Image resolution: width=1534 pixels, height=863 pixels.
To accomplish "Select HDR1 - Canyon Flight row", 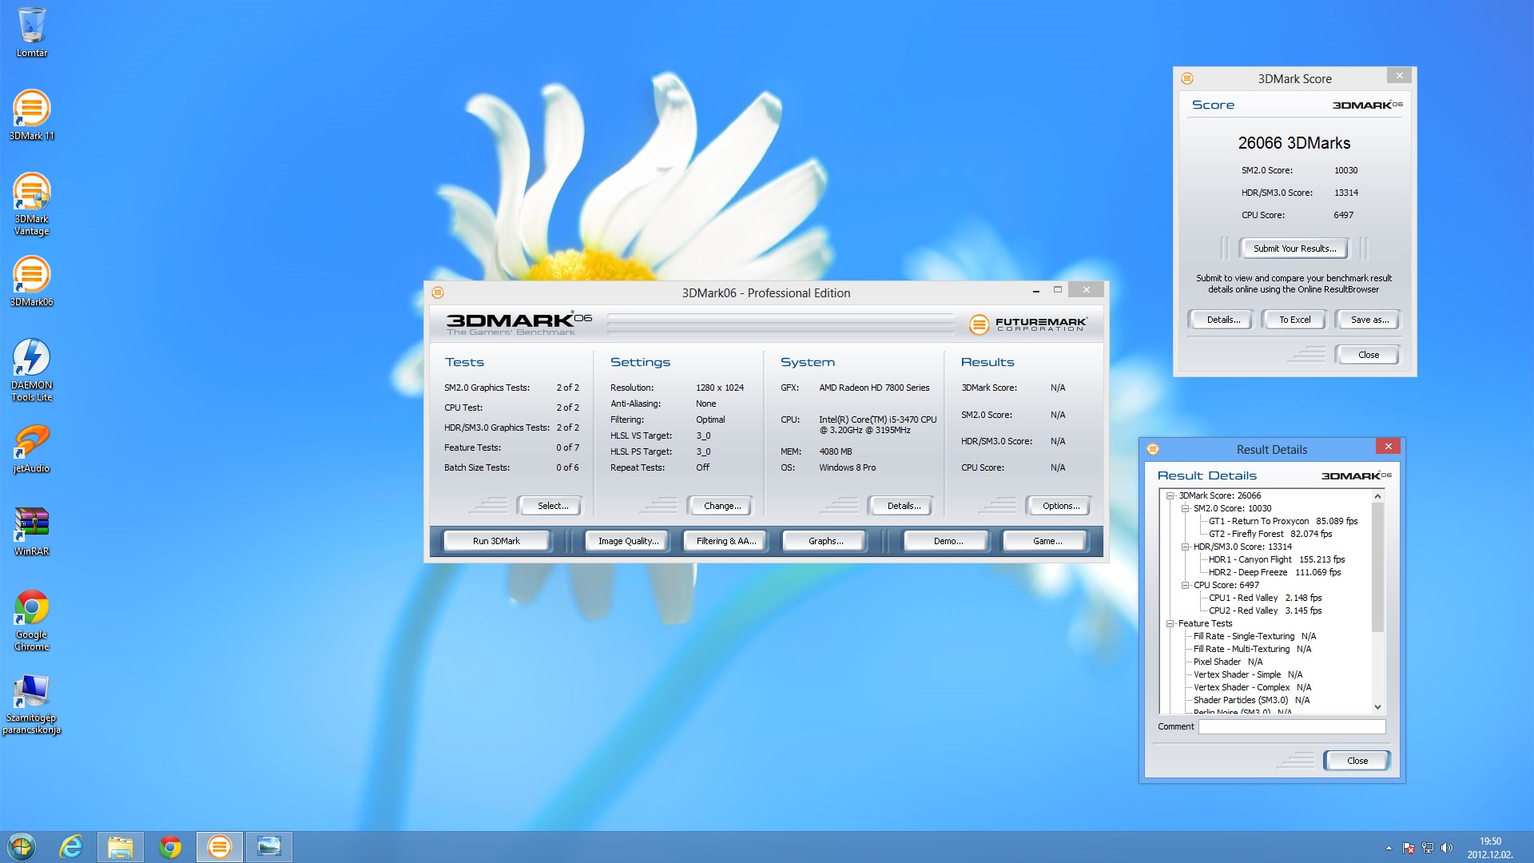I will [x=1276, y=559].
